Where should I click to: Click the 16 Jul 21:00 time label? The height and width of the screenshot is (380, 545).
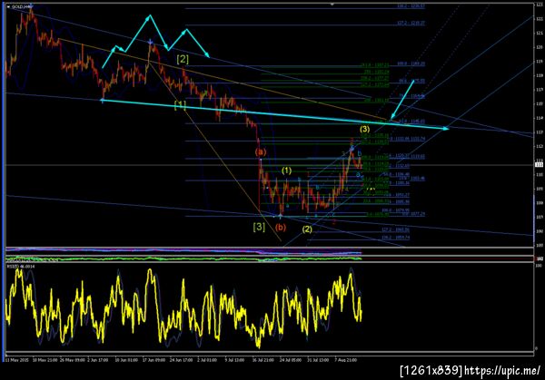coord(263,360)
